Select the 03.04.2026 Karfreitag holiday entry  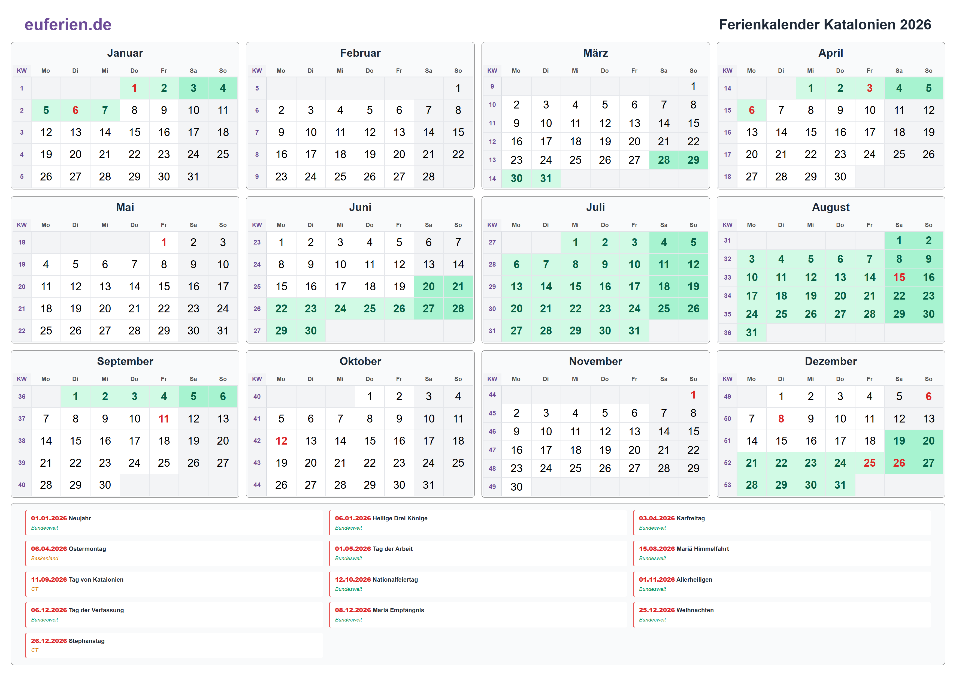(x=782, y=523)
